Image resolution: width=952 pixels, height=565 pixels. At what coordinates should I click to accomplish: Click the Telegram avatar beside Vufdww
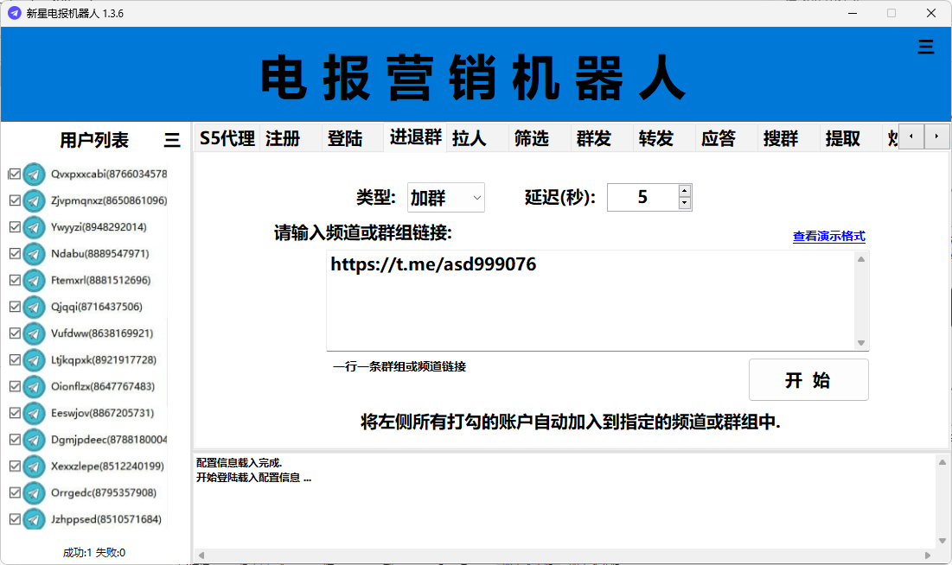[34, 333]
